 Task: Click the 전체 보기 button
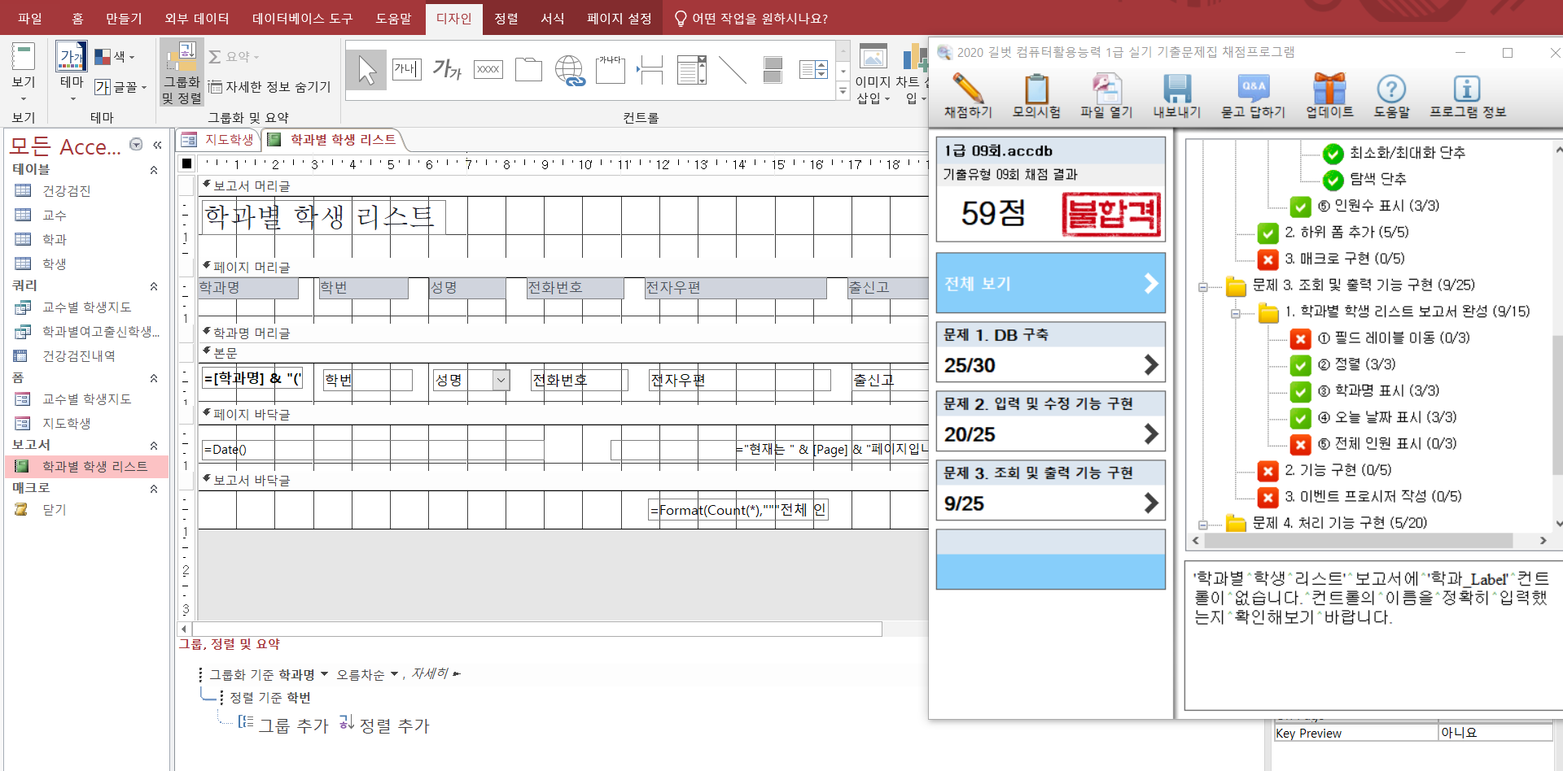pos(1050,283)
